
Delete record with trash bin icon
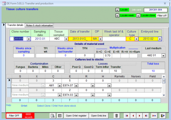pyautogui.click(x=116, y=116)
